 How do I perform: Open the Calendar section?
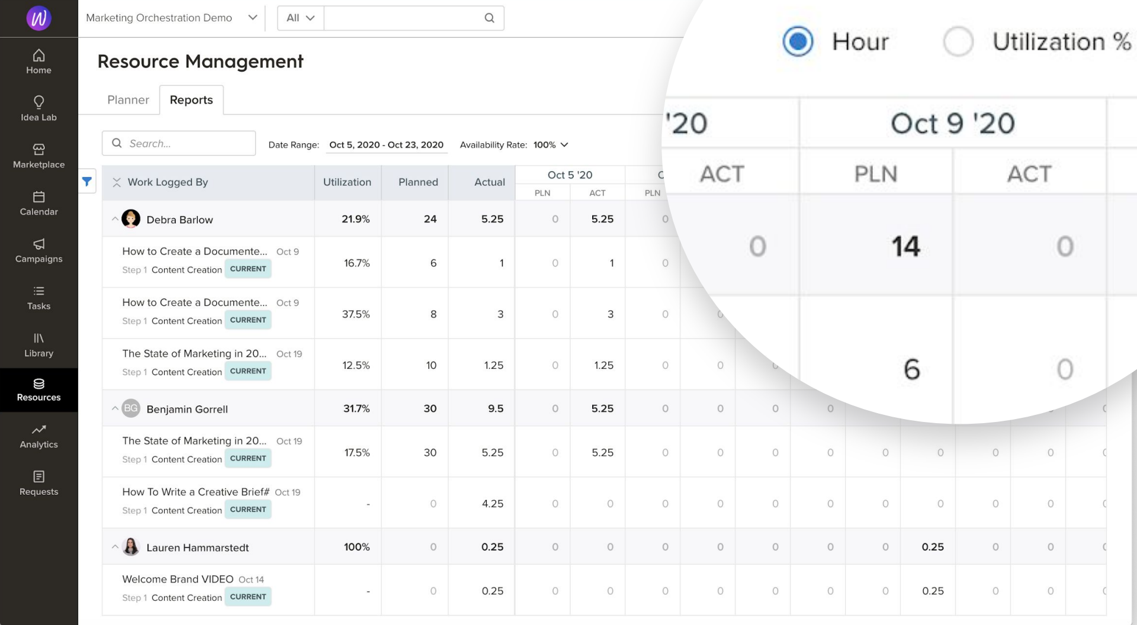tap(38, 204)
